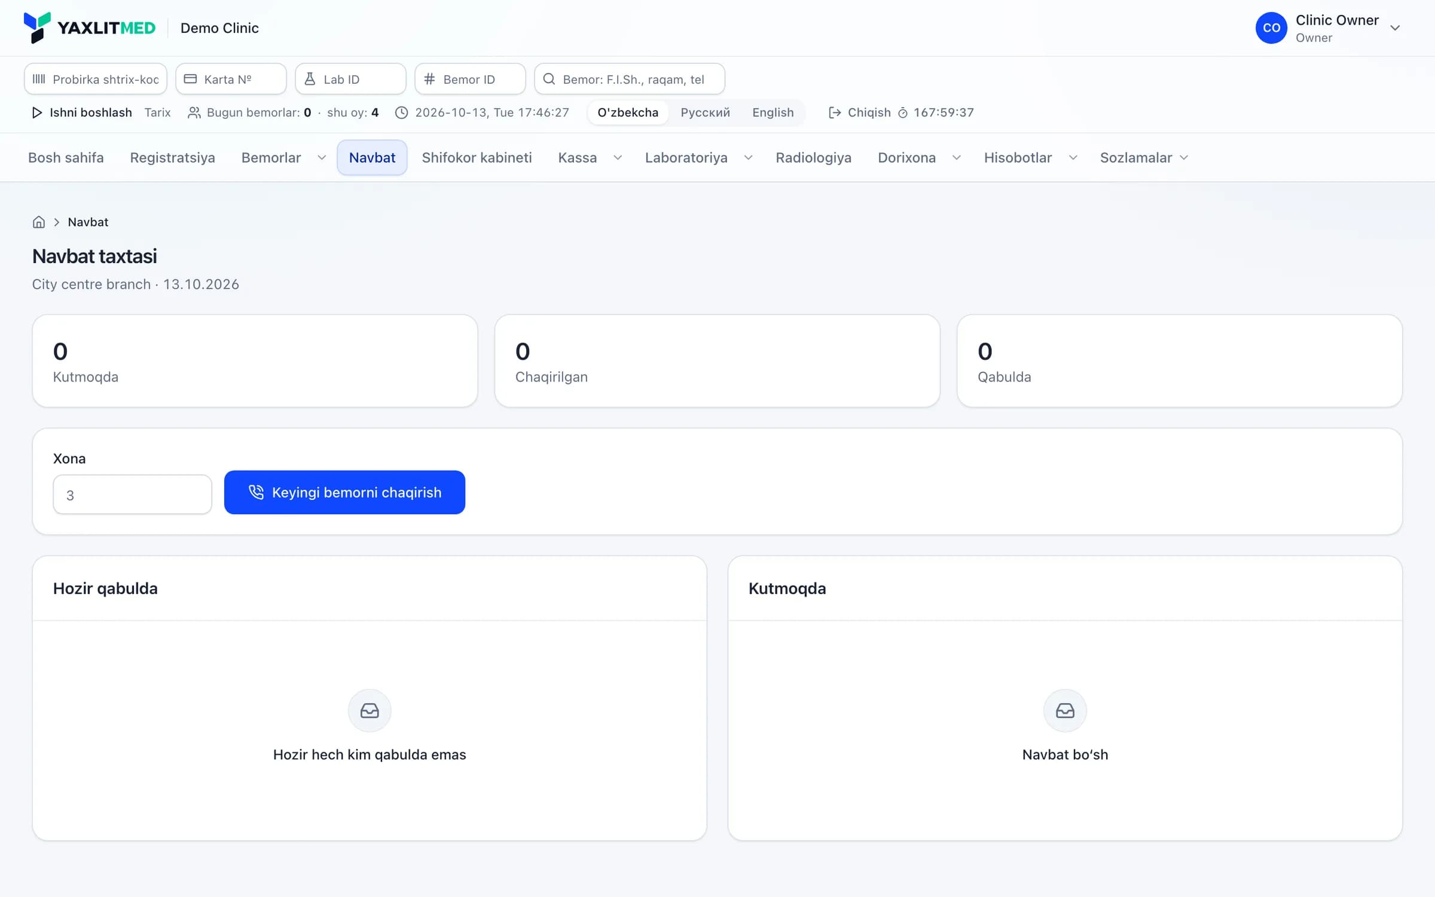Image resolution: width=1435 pixels, height=897 pixels.
Task: Focus the Karta № input field
Action: tap(231, 79)
